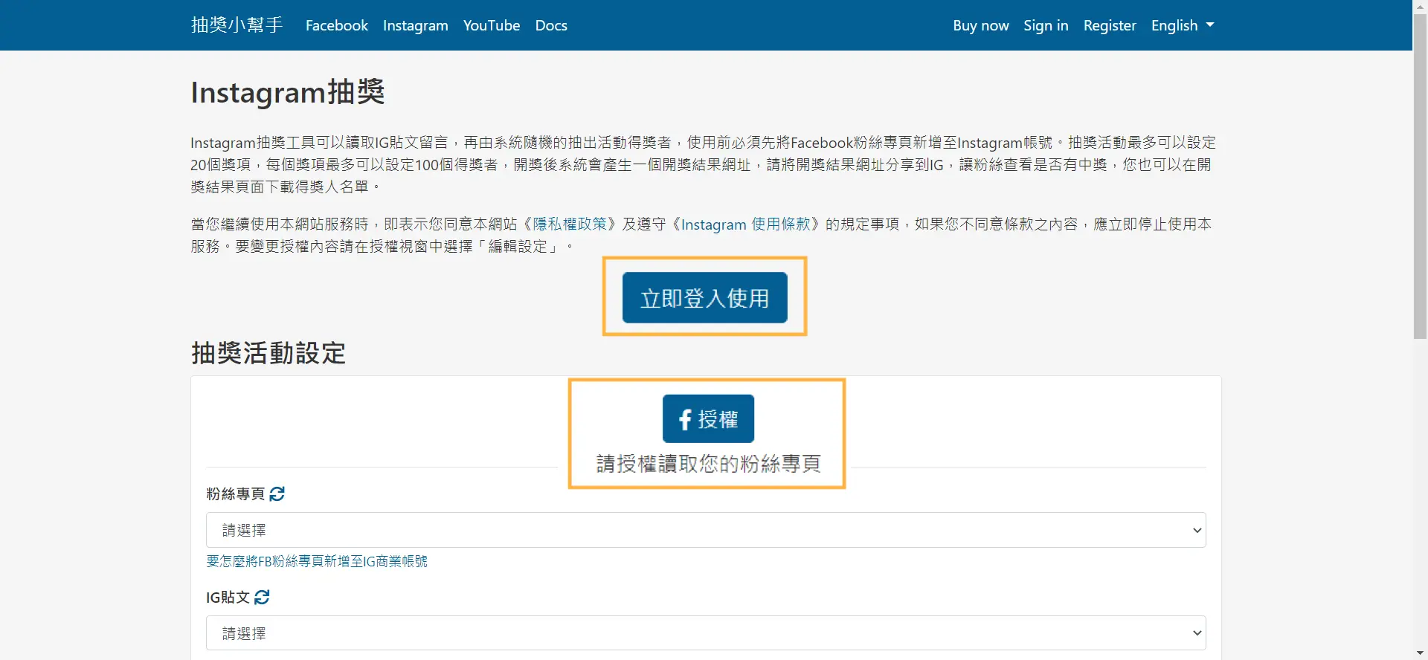1428x660 pixels.
Task: Open the IG貼文 select dropdown
Action: (x=706, y=633)
